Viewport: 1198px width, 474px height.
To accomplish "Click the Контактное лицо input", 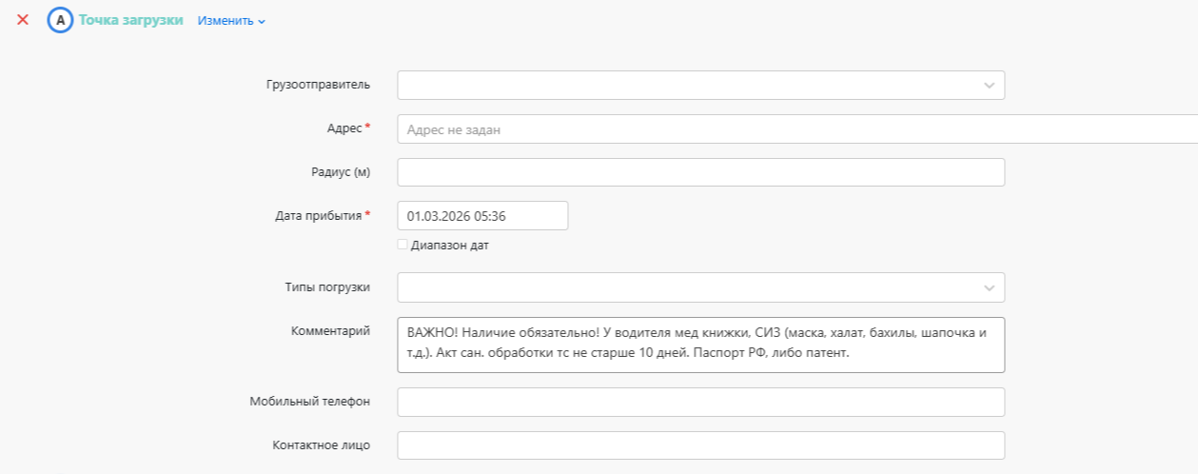I will (701, 445).
